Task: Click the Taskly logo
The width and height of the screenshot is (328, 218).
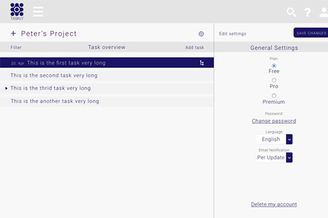Action: tap(17, 11)
